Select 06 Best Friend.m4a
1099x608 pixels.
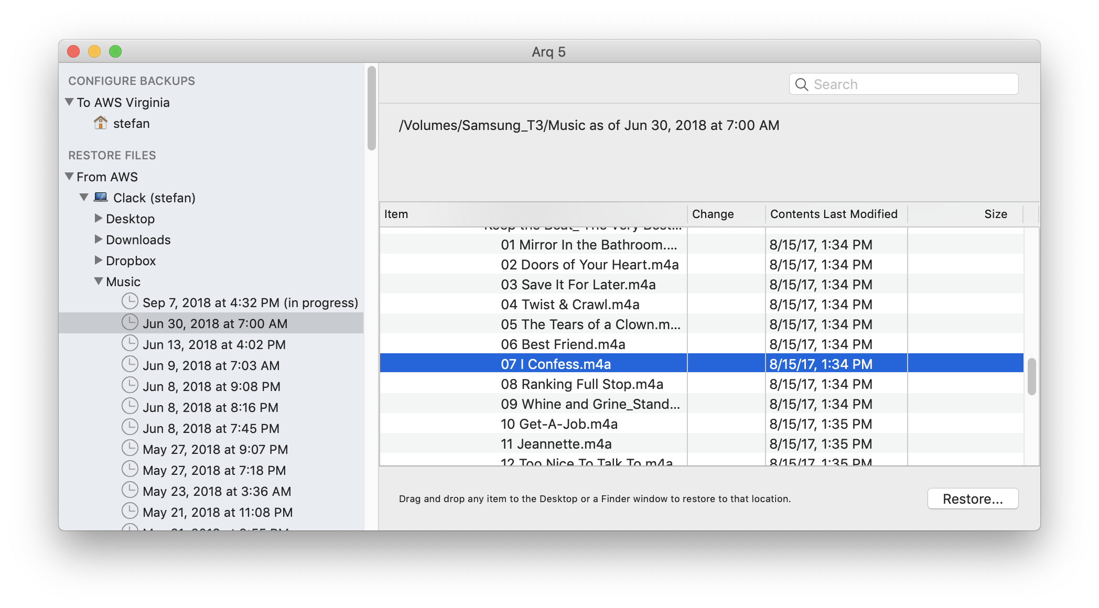click(x=702, y=344)
